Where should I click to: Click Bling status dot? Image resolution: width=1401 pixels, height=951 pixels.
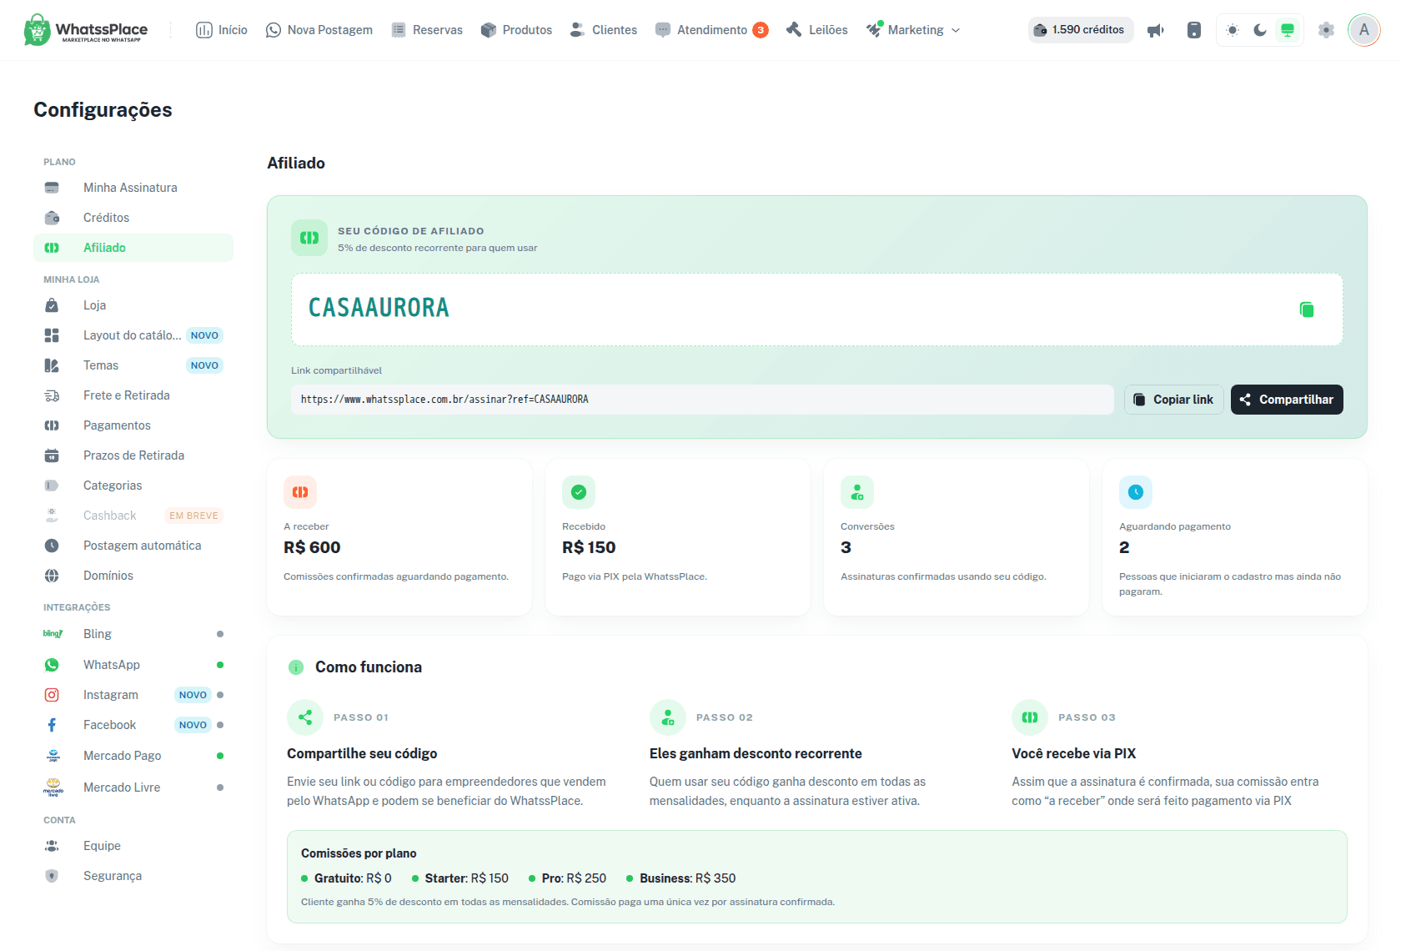(220, 634)
